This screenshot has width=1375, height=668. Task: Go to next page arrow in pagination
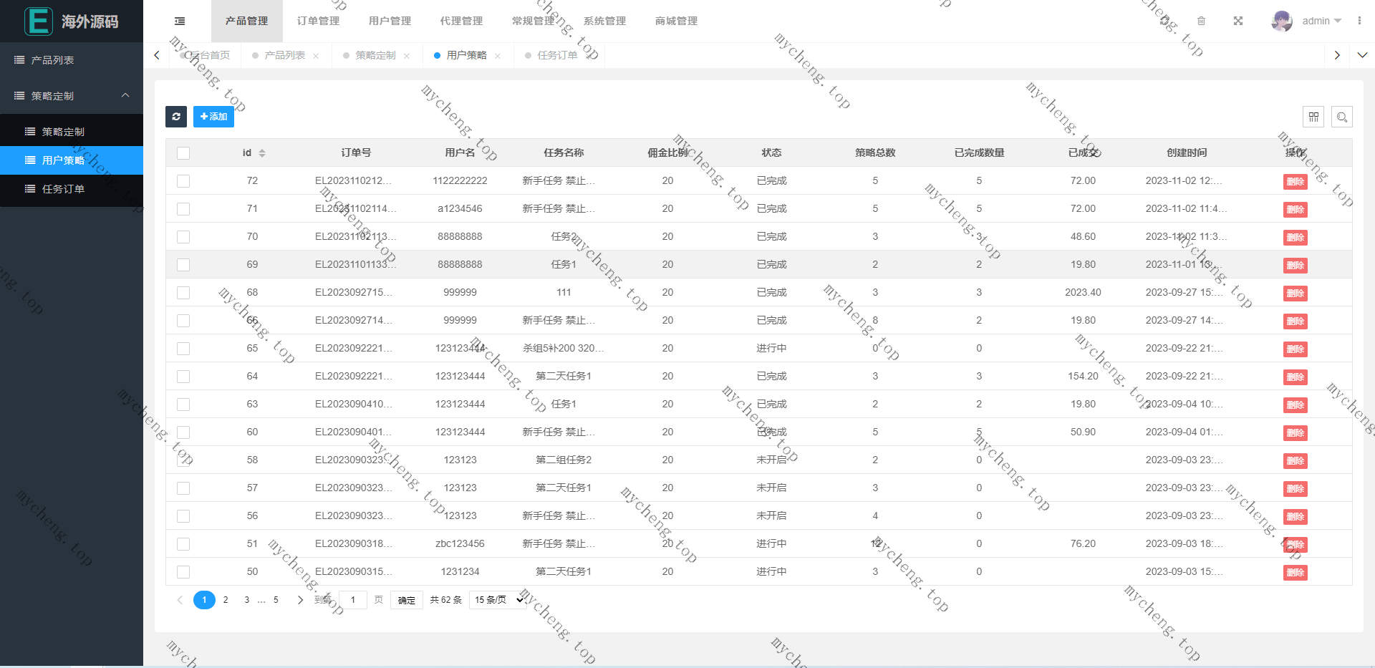pos(300,600)
